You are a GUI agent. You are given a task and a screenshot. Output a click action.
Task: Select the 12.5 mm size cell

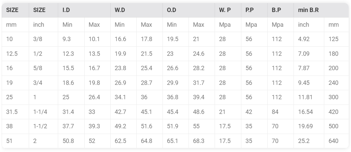pyautogui.click(x=15, y=54)
